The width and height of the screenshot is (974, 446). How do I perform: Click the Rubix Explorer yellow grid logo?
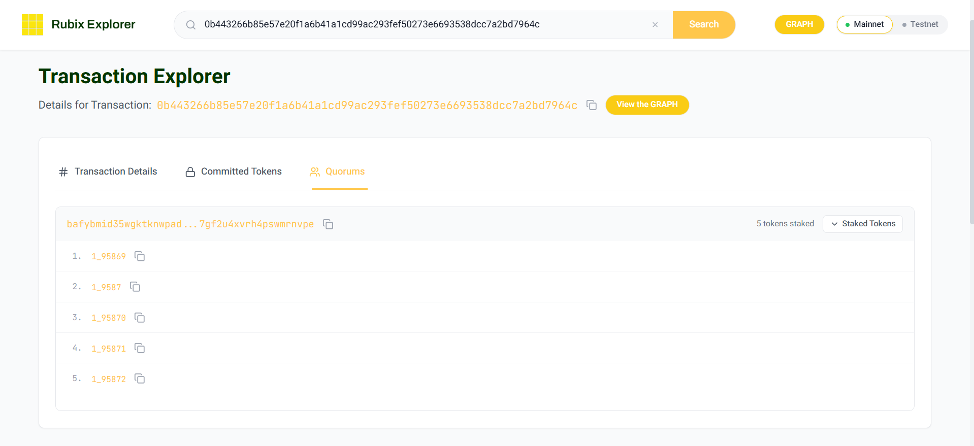pos(33,25)
